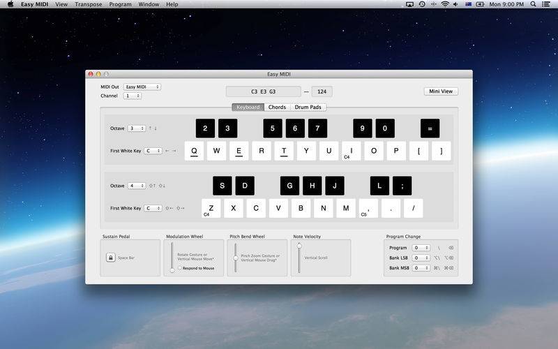Play the white piano key C in lower row
Screen dimensions: 558x349
point(256,208)
